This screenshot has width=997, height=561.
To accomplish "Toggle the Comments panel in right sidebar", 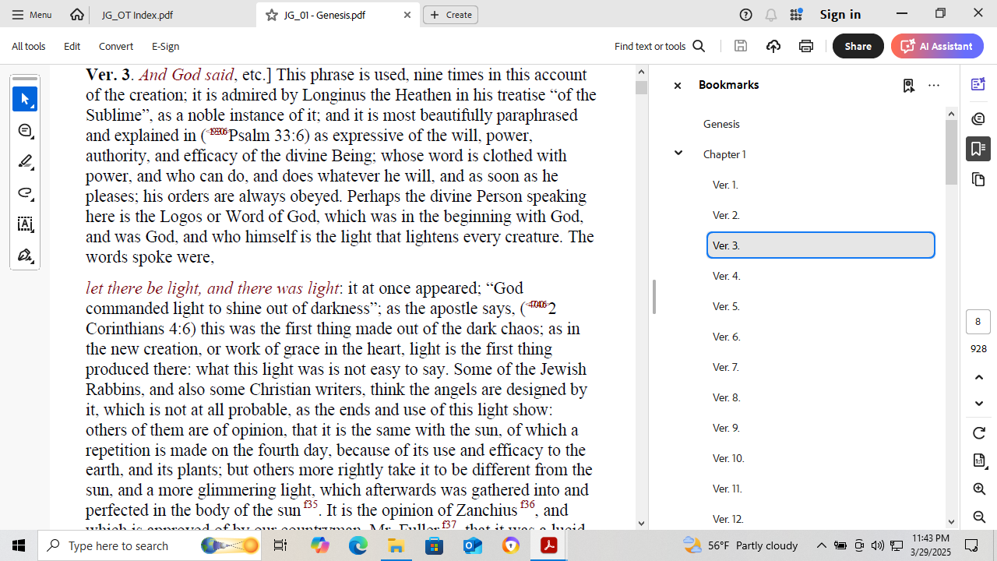I will click(978, 118).
